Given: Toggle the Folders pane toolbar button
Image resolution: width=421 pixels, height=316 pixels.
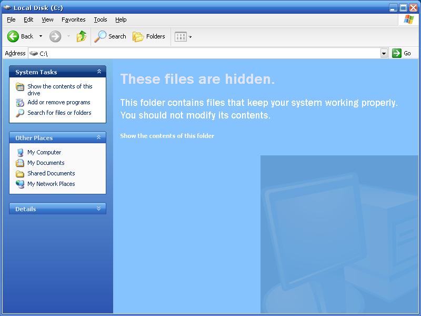Looking at the screenshot, I should [149, 36].
